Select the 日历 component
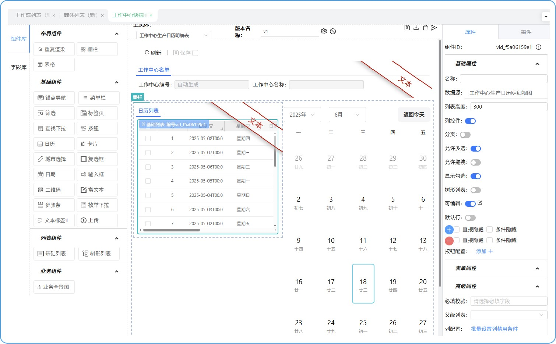The height and width of the screenshot is (344, 556). coord(54,144)
